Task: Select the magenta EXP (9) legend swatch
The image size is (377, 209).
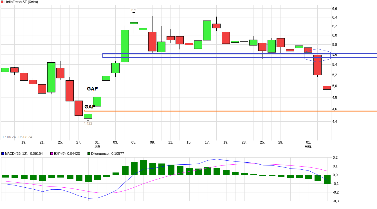Action: [x=51, y=154]
